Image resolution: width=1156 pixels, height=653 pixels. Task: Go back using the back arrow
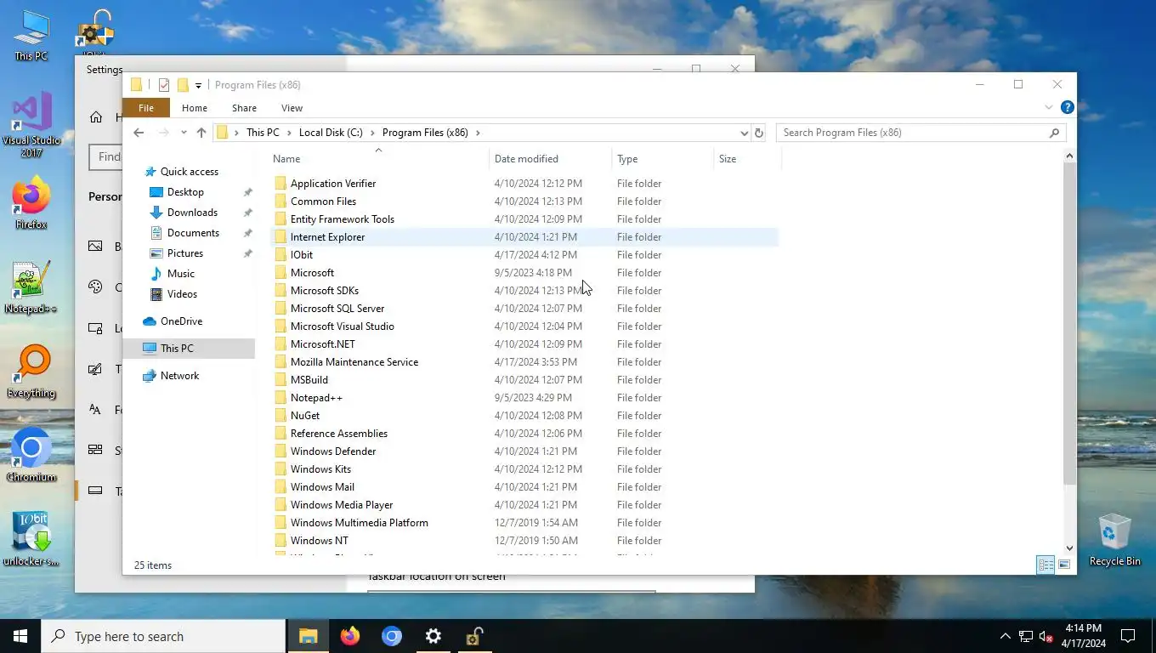[139, 133]
